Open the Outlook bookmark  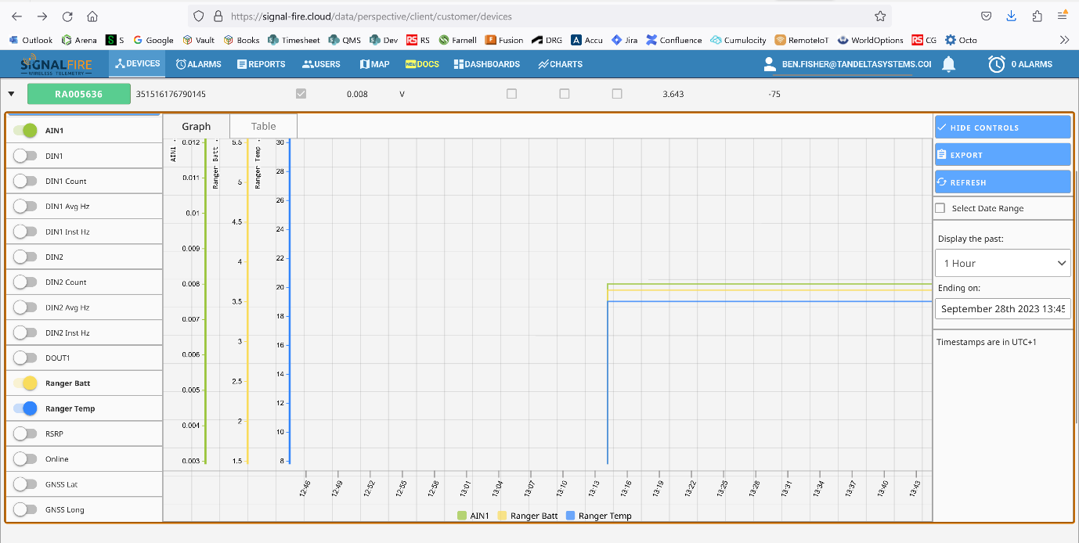(x=31, y=40)
